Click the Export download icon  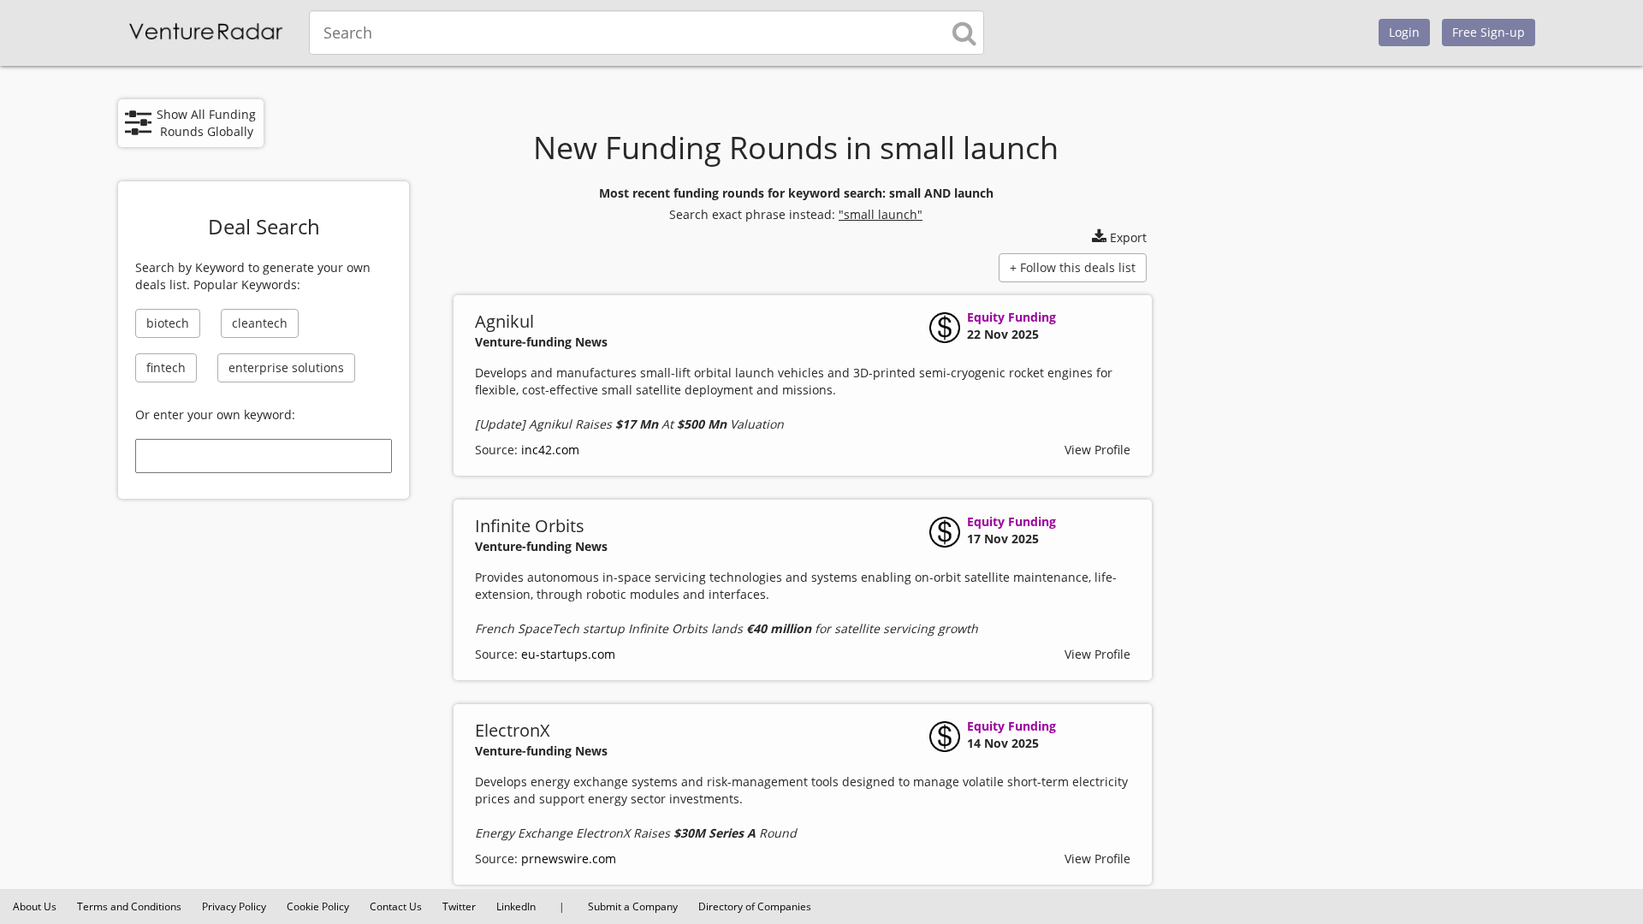[x=1099, y=236]
